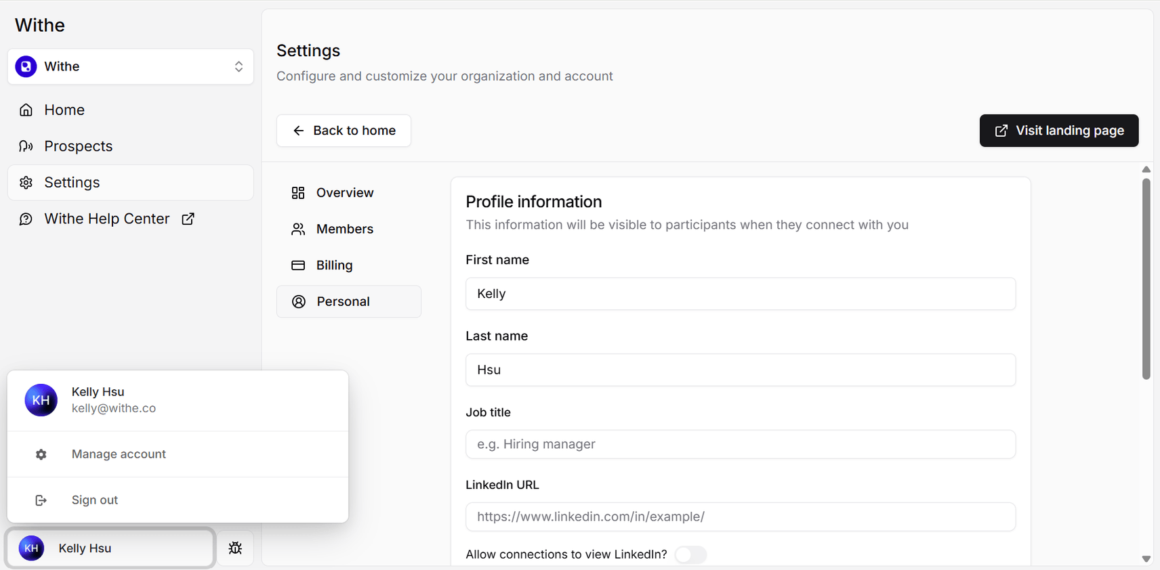1160x570 pixels.
Task: Open the Withe Help Center link
Action: coord(131,219)
